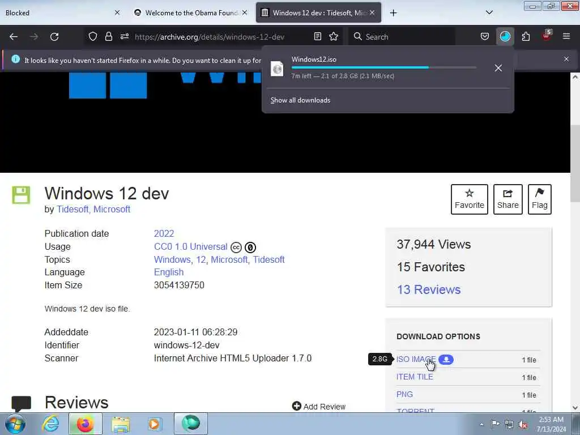Viewport: 580px width, 435px height.
Task: Open the media player taskbar icon
Action: tap(154, 424)
